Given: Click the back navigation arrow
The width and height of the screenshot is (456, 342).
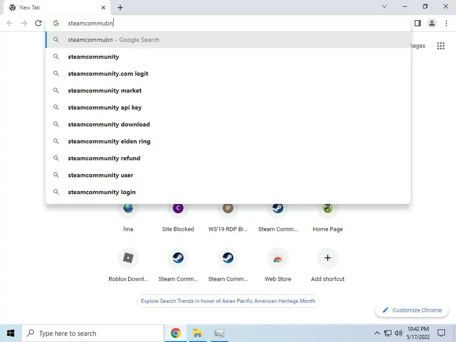Looking at the screenshot, I should point(10,23).
